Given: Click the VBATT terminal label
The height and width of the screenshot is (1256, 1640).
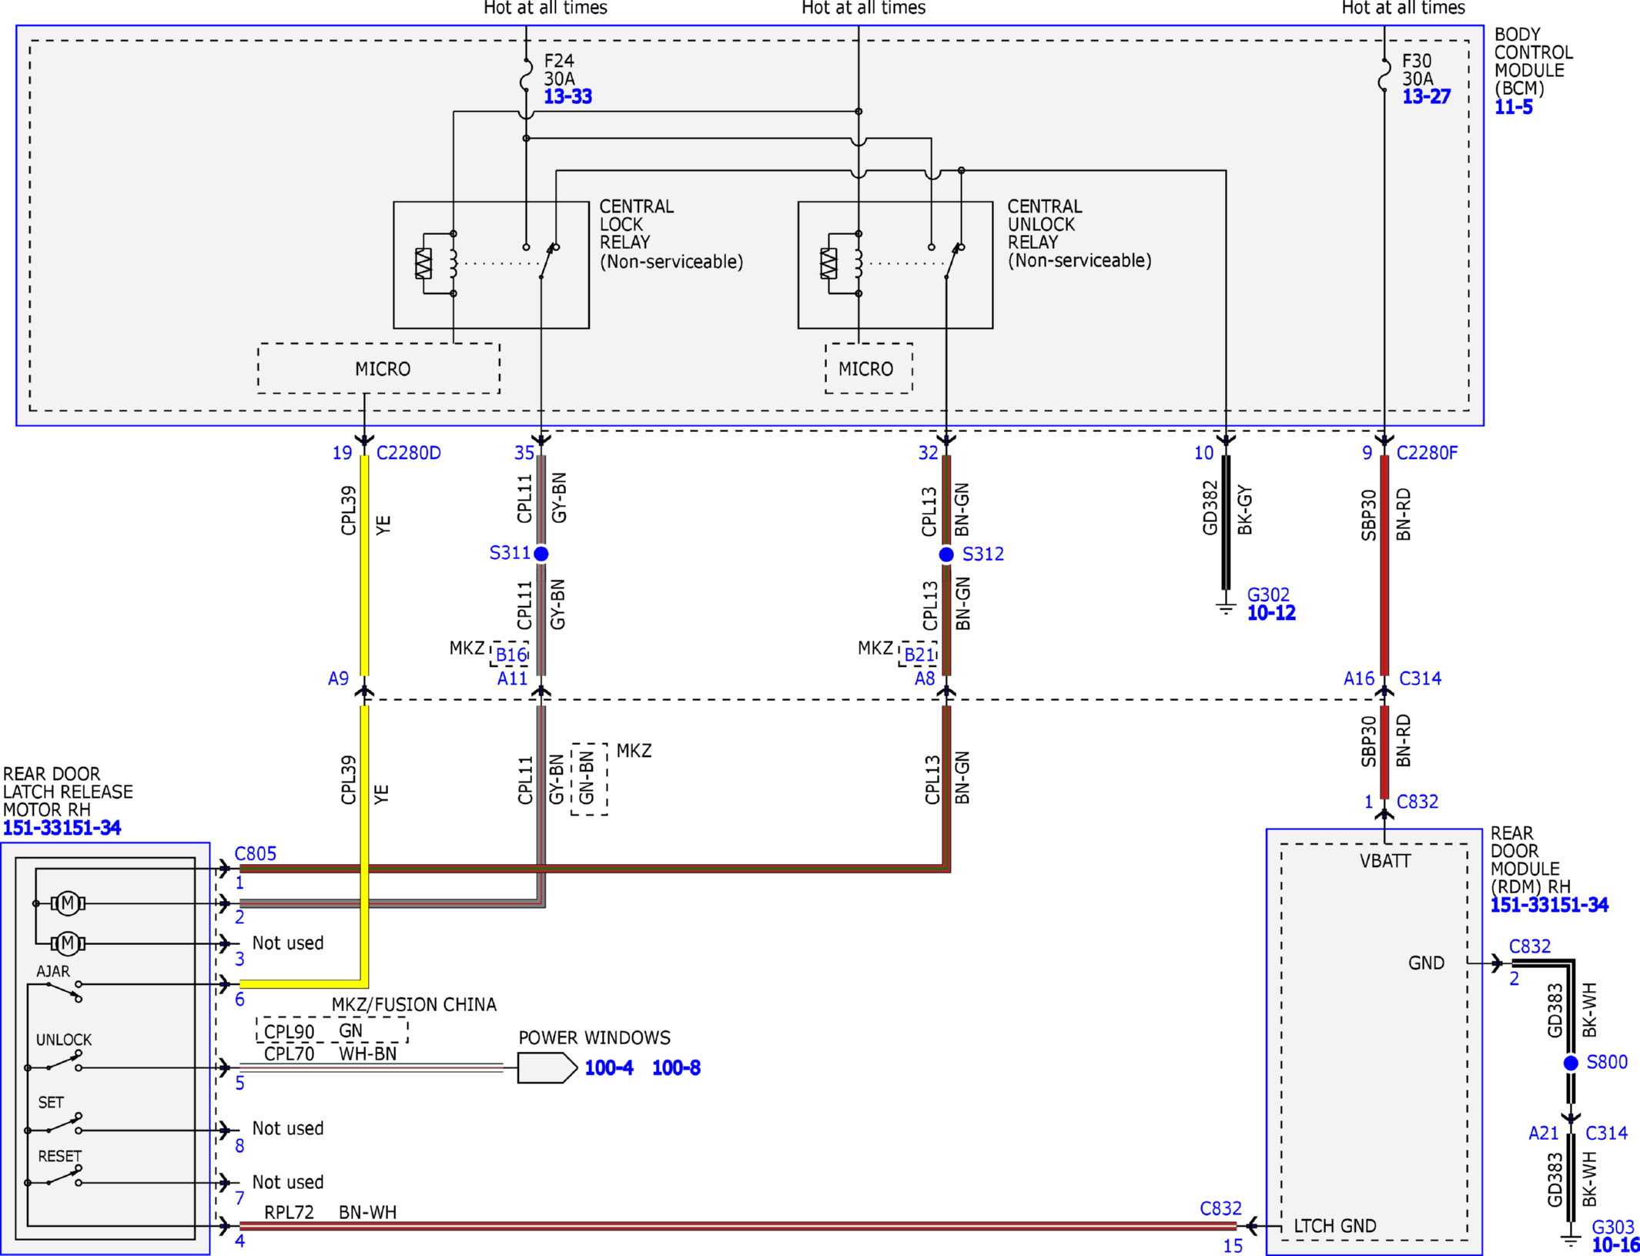Looking at the screenshot, I should 1385,861.
